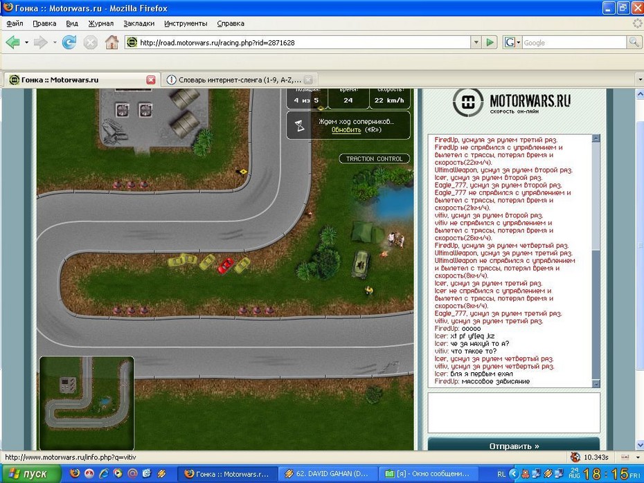Open the Windows пуск start button

pyautogui.click(x=30, y=473)
